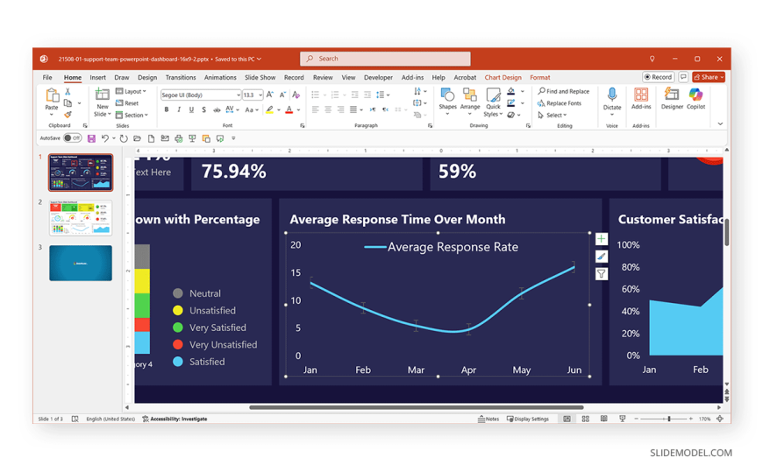Click Accessibility: Investigate in status bar
The width and height of the screenshot is (763, 472).
coord(175,419)
